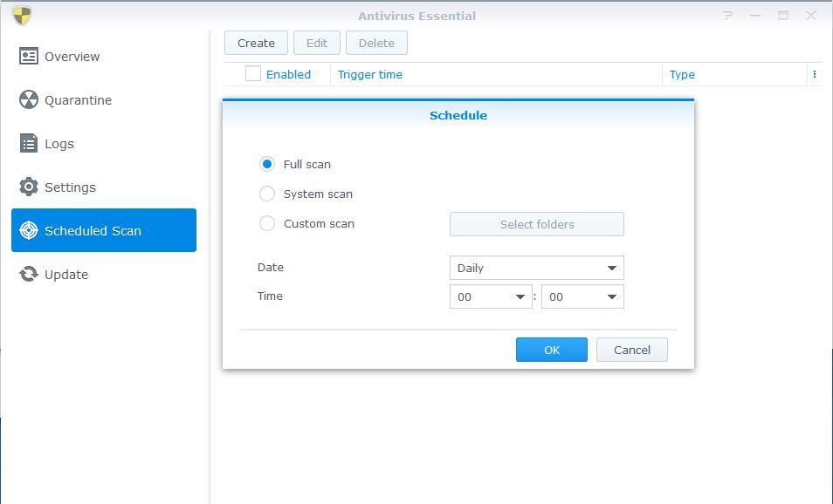Screen dimensions: 833x504
Task: Click the Create button
Action: point(256,43)
